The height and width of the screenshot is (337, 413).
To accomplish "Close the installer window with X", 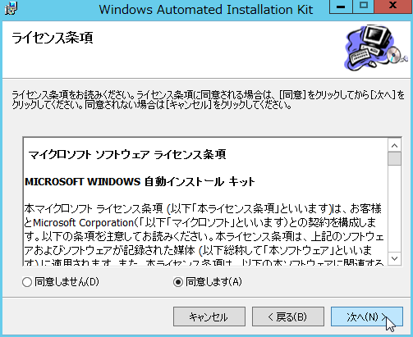I will tap(393, 7).
